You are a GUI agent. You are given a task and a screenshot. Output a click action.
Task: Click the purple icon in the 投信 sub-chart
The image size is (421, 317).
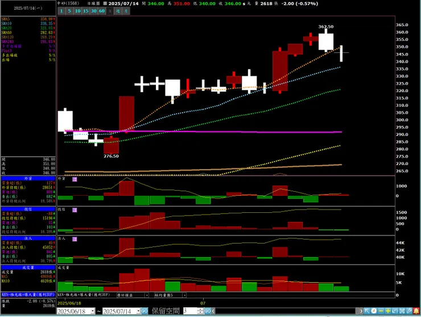(75, 210)
